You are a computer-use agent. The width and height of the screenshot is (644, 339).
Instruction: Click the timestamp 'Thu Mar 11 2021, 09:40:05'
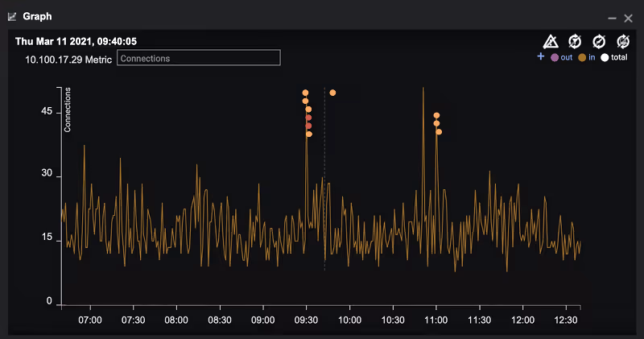coord(76,42)
